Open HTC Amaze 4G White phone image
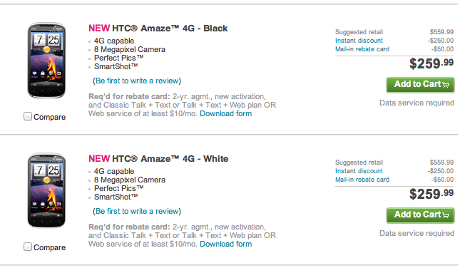The image size is (460, 268). [46, 190]
